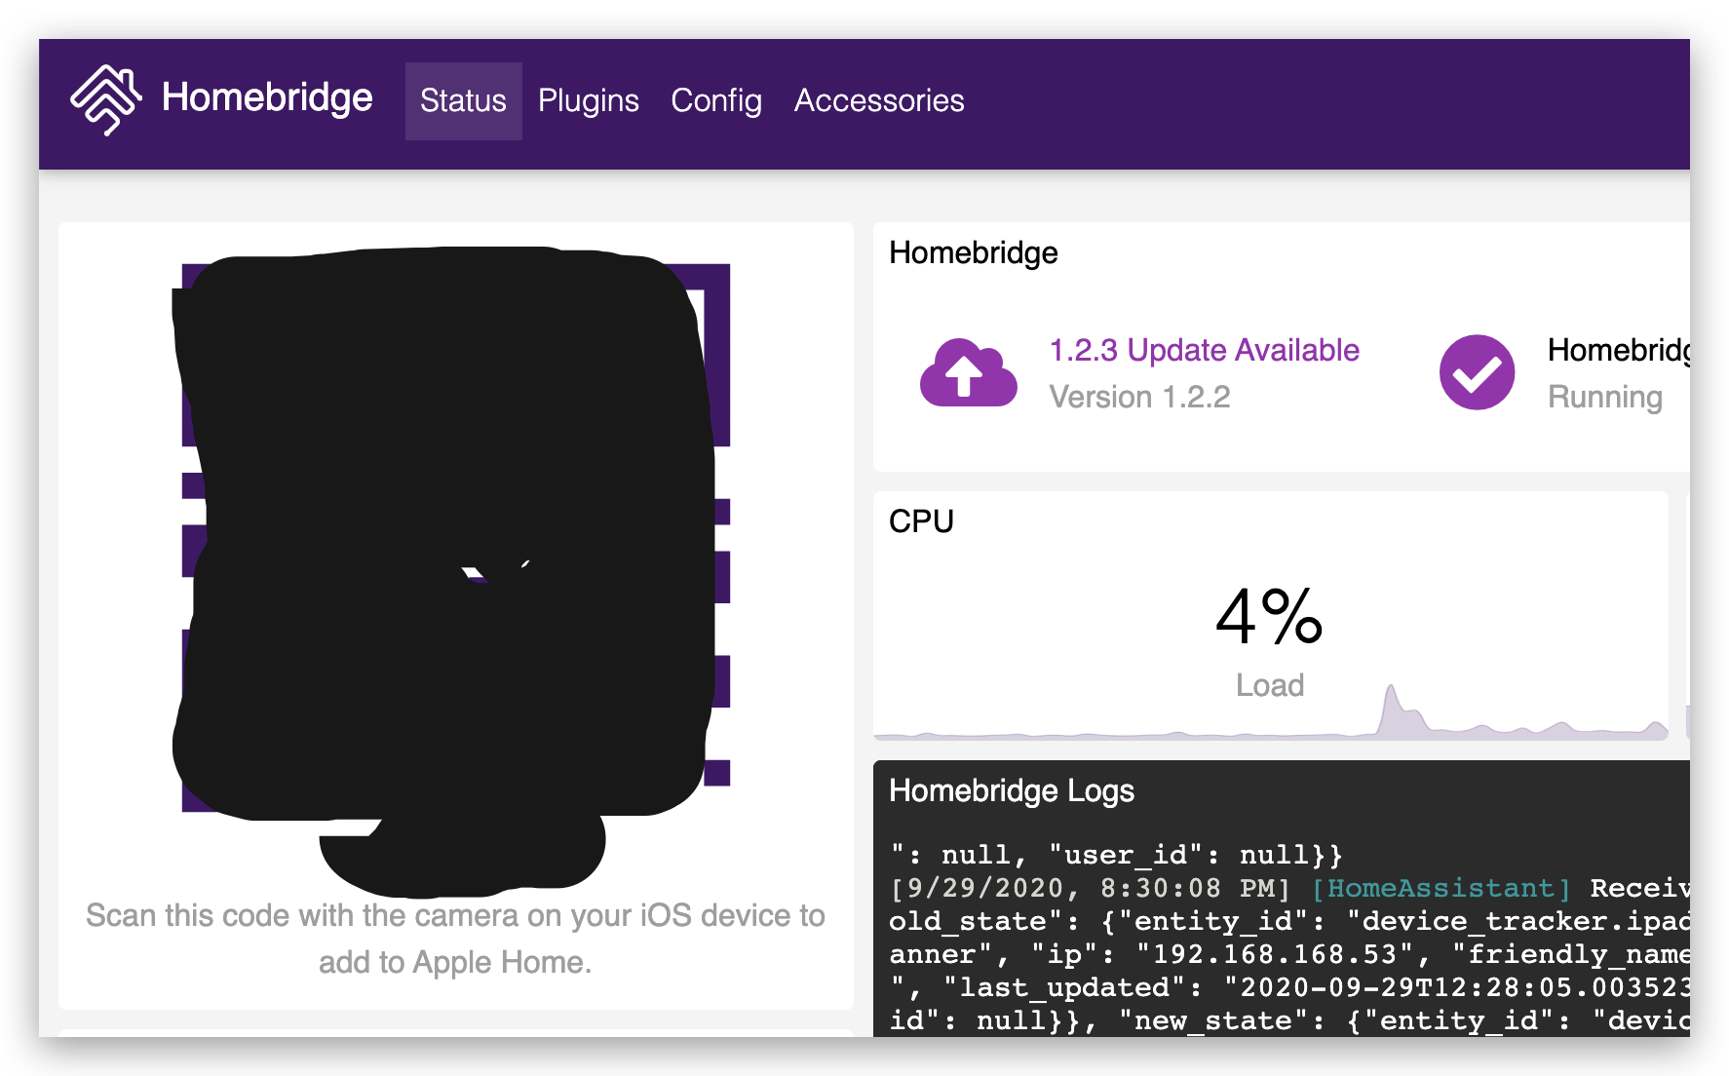This screenshot has height=1076, width=1729.
Task: Click the [HomeAssistant] log tag
Action: coord(1441,888)
